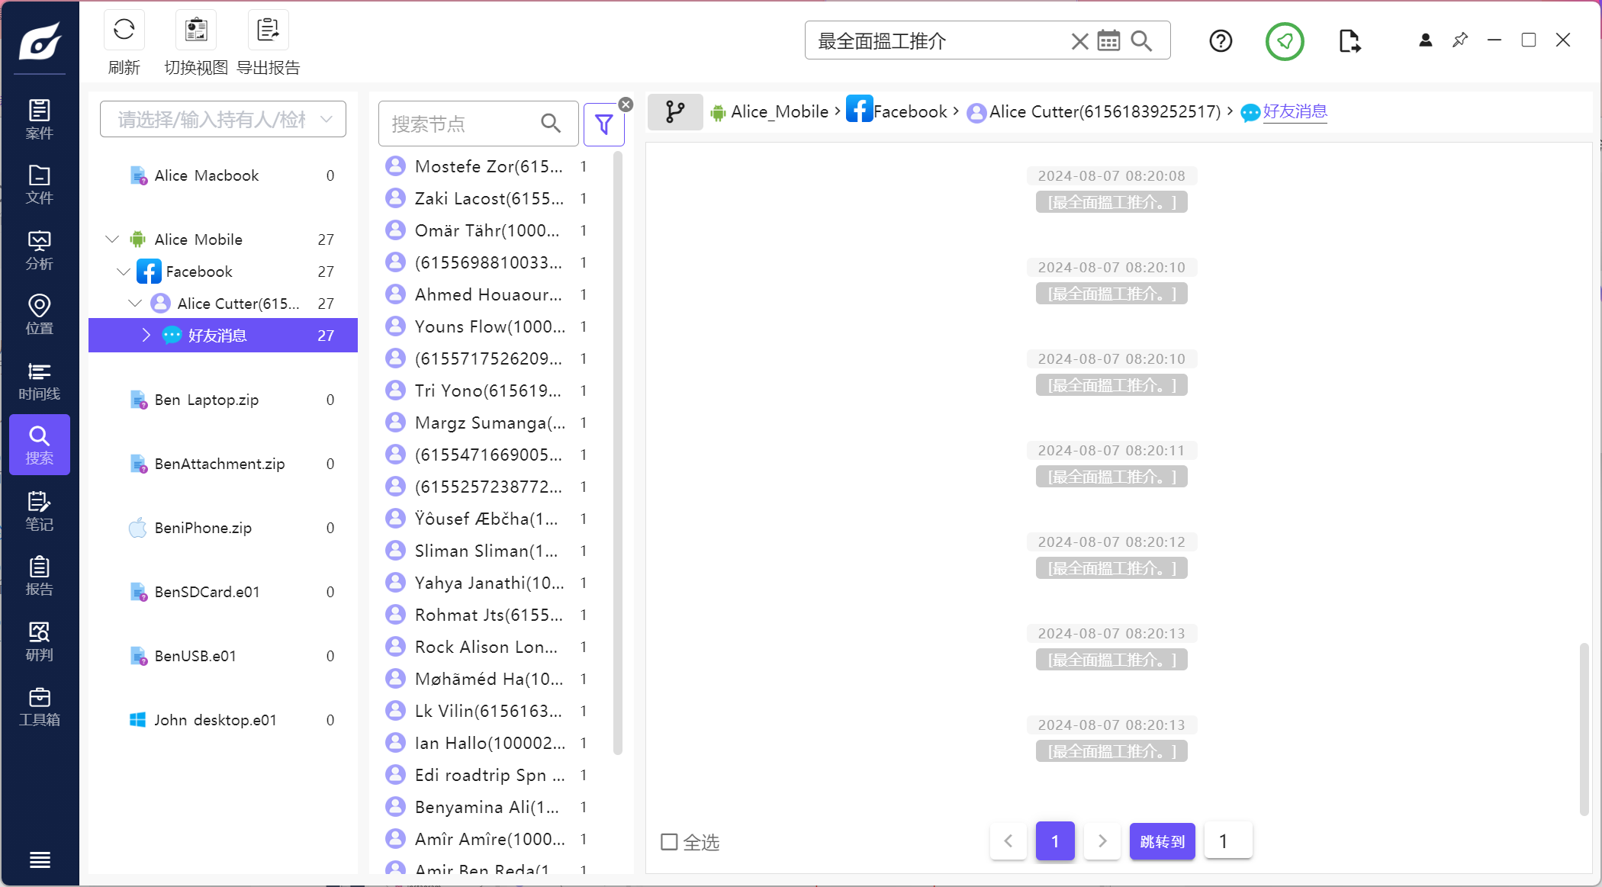Open the 位置 location sidebar icon

click(40, 315)
